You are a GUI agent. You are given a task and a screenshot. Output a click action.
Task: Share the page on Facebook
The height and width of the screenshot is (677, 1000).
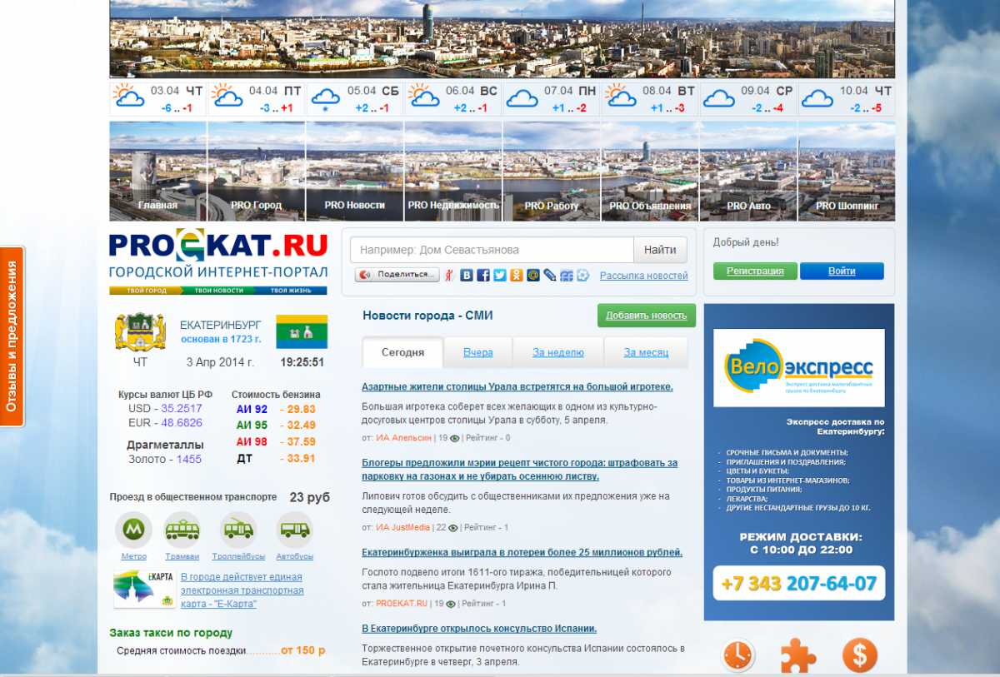coord(483,275)
